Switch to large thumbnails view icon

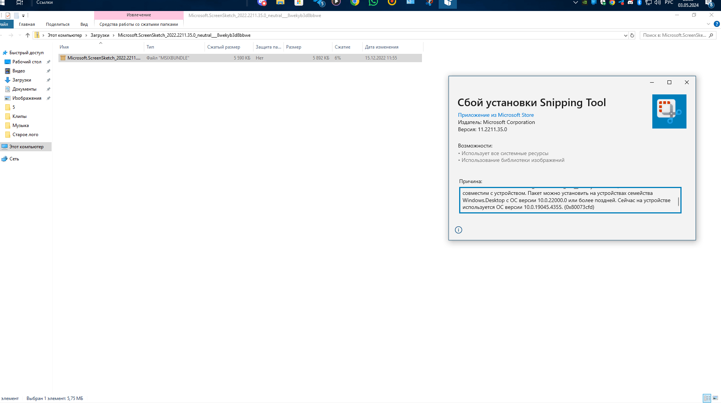715,398
